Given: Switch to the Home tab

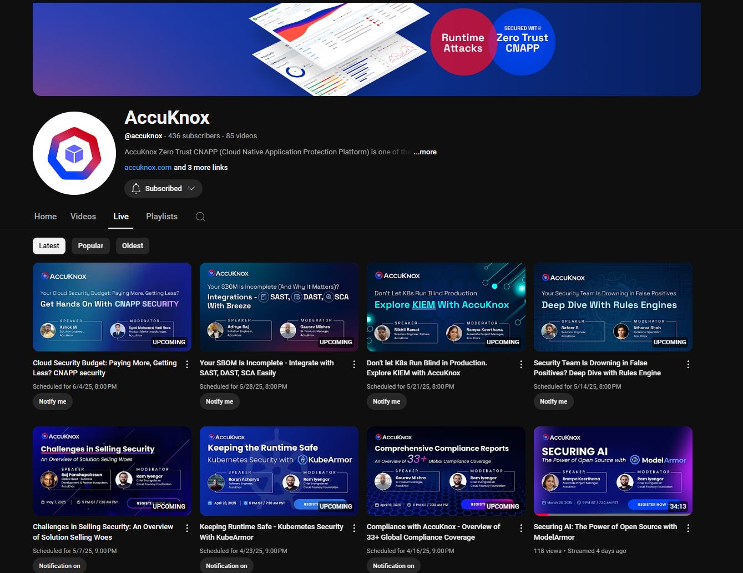Looking at the screenshot, I should tap(46, 217).
